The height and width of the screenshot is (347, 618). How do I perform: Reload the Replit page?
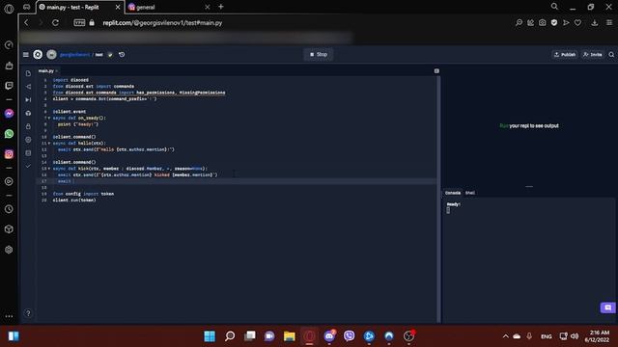56,23
